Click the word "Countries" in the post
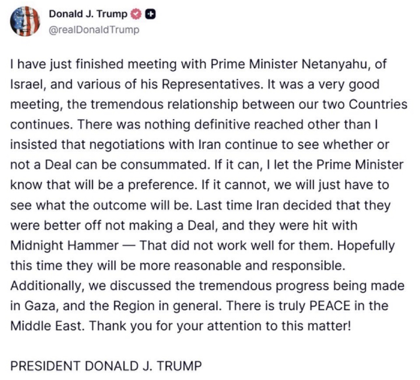 (378, 105)
